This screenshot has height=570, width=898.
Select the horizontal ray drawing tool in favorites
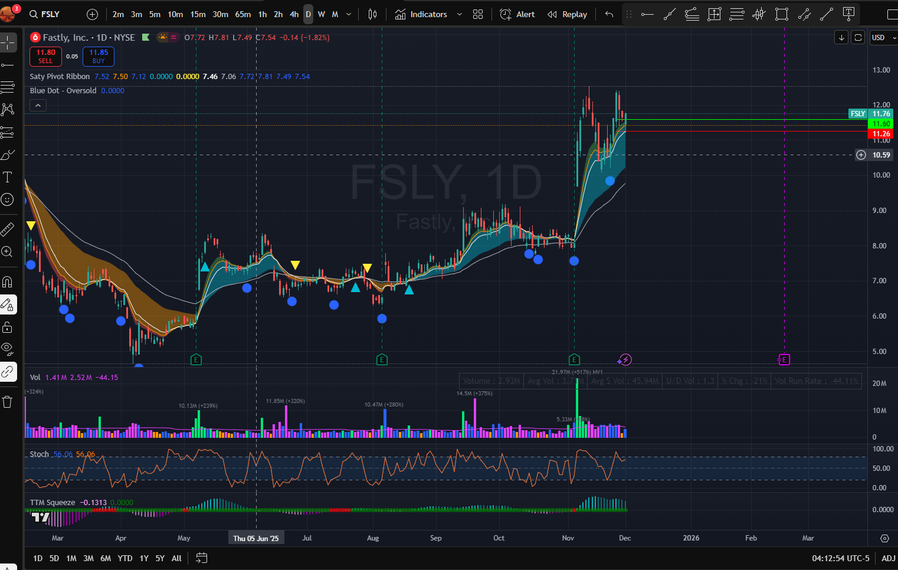647,14
